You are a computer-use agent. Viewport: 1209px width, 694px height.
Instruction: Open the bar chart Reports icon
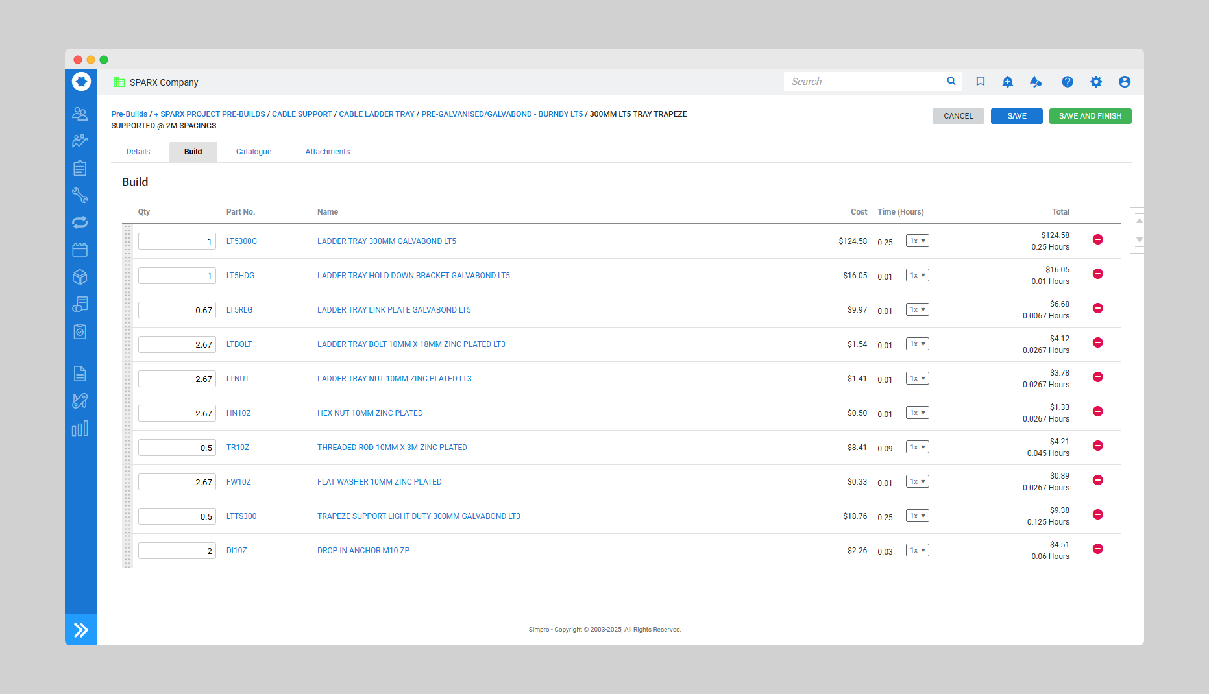point(80,429)
